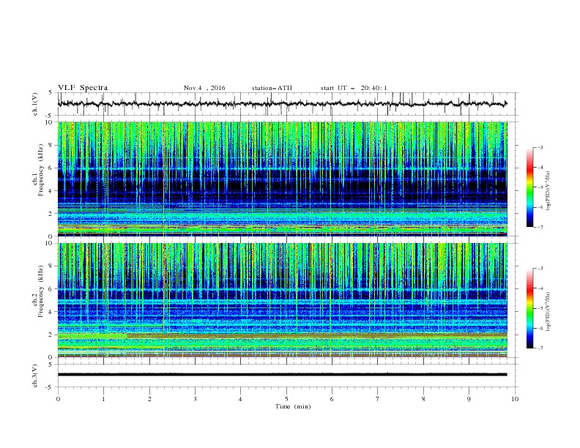Click tick label "0" on the Time axis
Viewport: 580px width, 448px height.
[x=58, y=399]
